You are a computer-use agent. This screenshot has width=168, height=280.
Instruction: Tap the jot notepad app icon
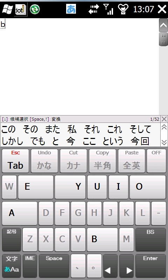click(21, 10)
